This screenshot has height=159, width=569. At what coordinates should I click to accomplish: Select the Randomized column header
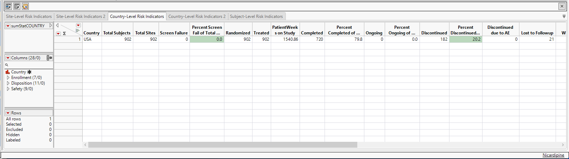pyautogui.click(x=238, y=30)
